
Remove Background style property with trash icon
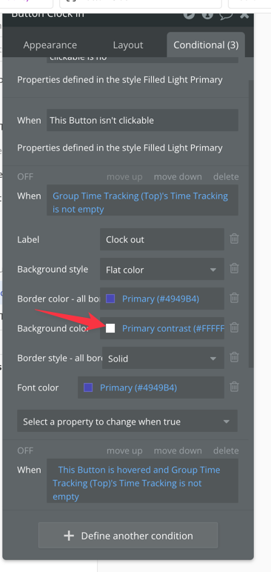click(x=234, y=268)
